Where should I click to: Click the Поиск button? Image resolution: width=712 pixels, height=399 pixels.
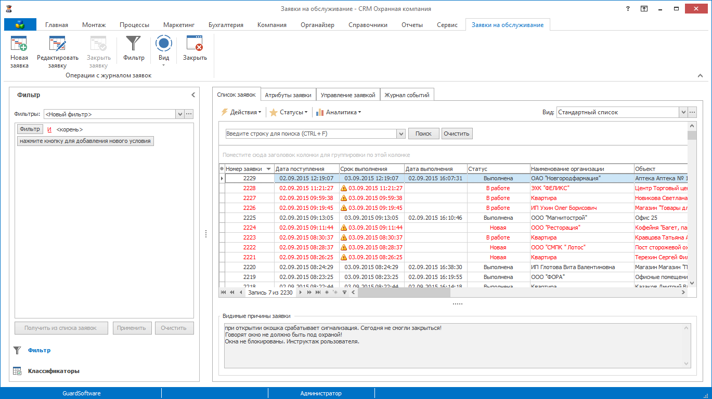click(x=423, y=134)
